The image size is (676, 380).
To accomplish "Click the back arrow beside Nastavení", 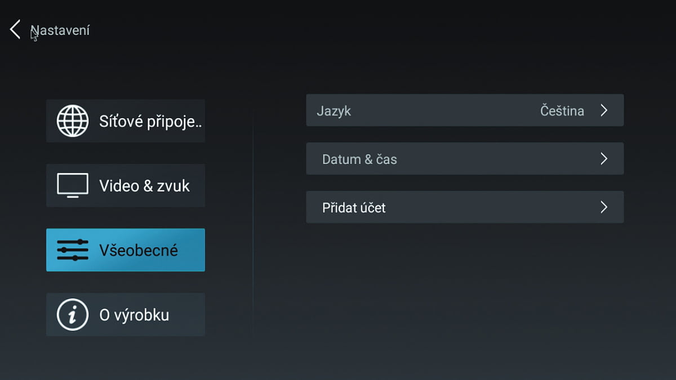I will point(14,29).
